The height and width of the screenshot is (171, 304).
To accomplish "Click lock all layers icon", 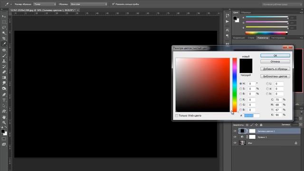I will (261, 125).
